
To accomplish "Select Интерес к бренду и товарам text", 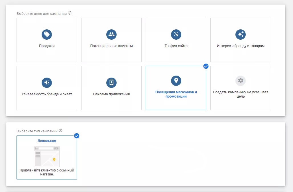I will tap(241, 46).
